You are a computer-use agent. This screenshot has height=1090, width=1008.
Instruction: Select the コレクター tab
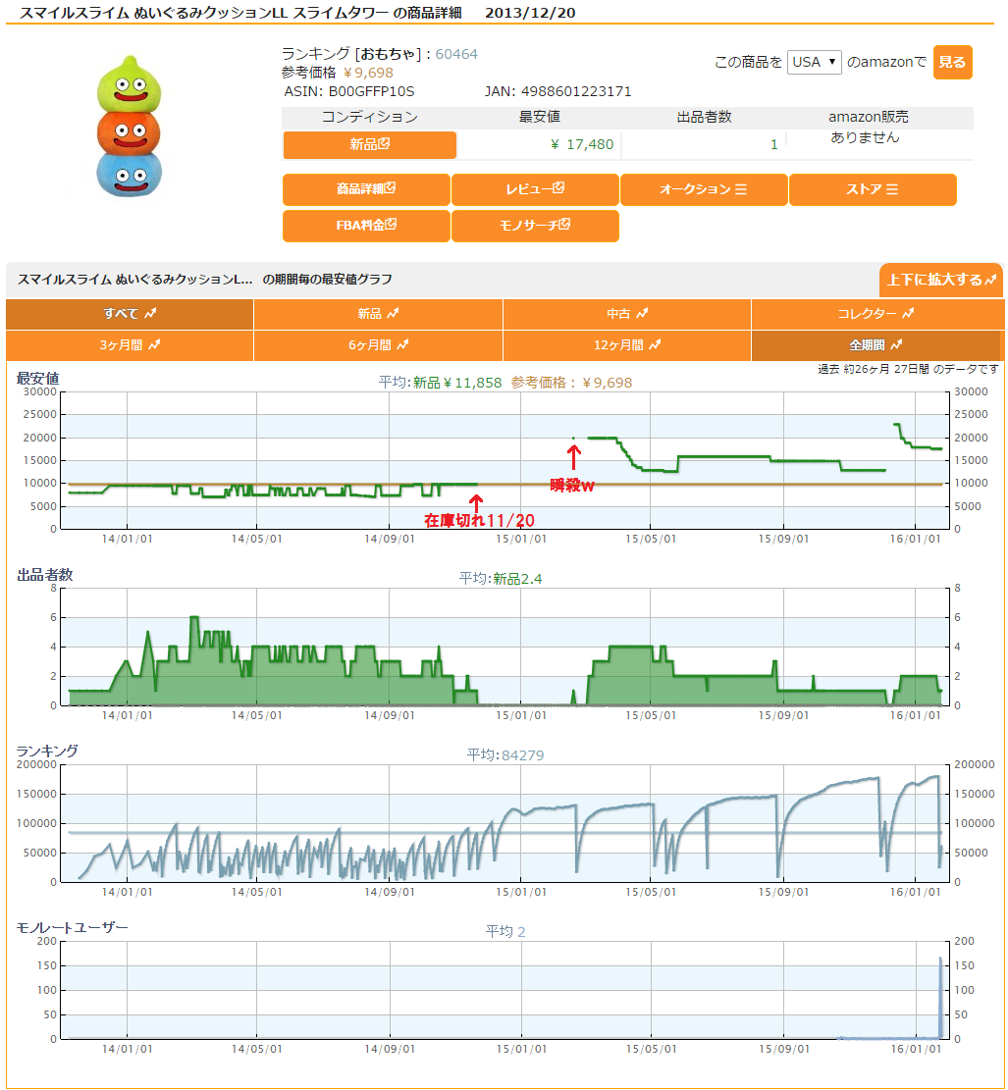point(876,314)
